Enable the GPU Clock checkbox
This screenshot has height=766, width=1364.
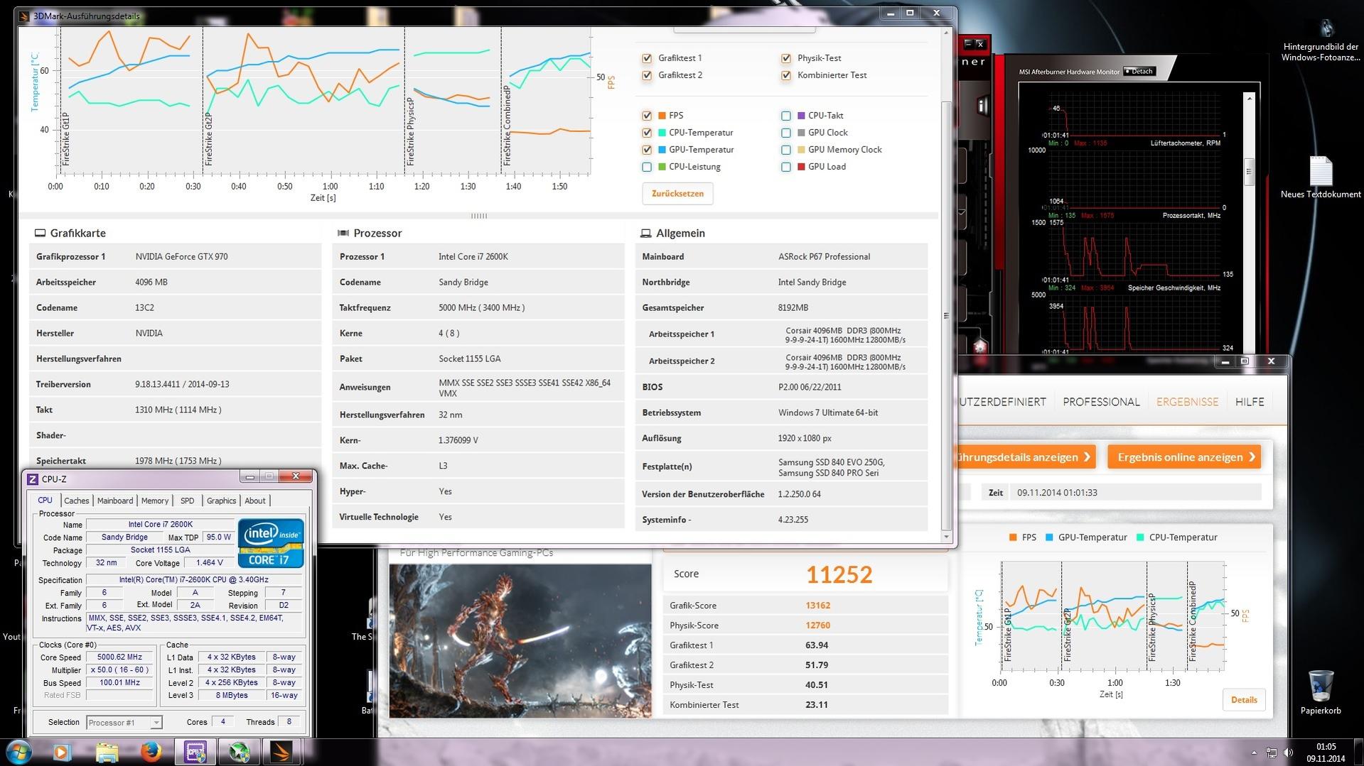(x=786, y=132)
